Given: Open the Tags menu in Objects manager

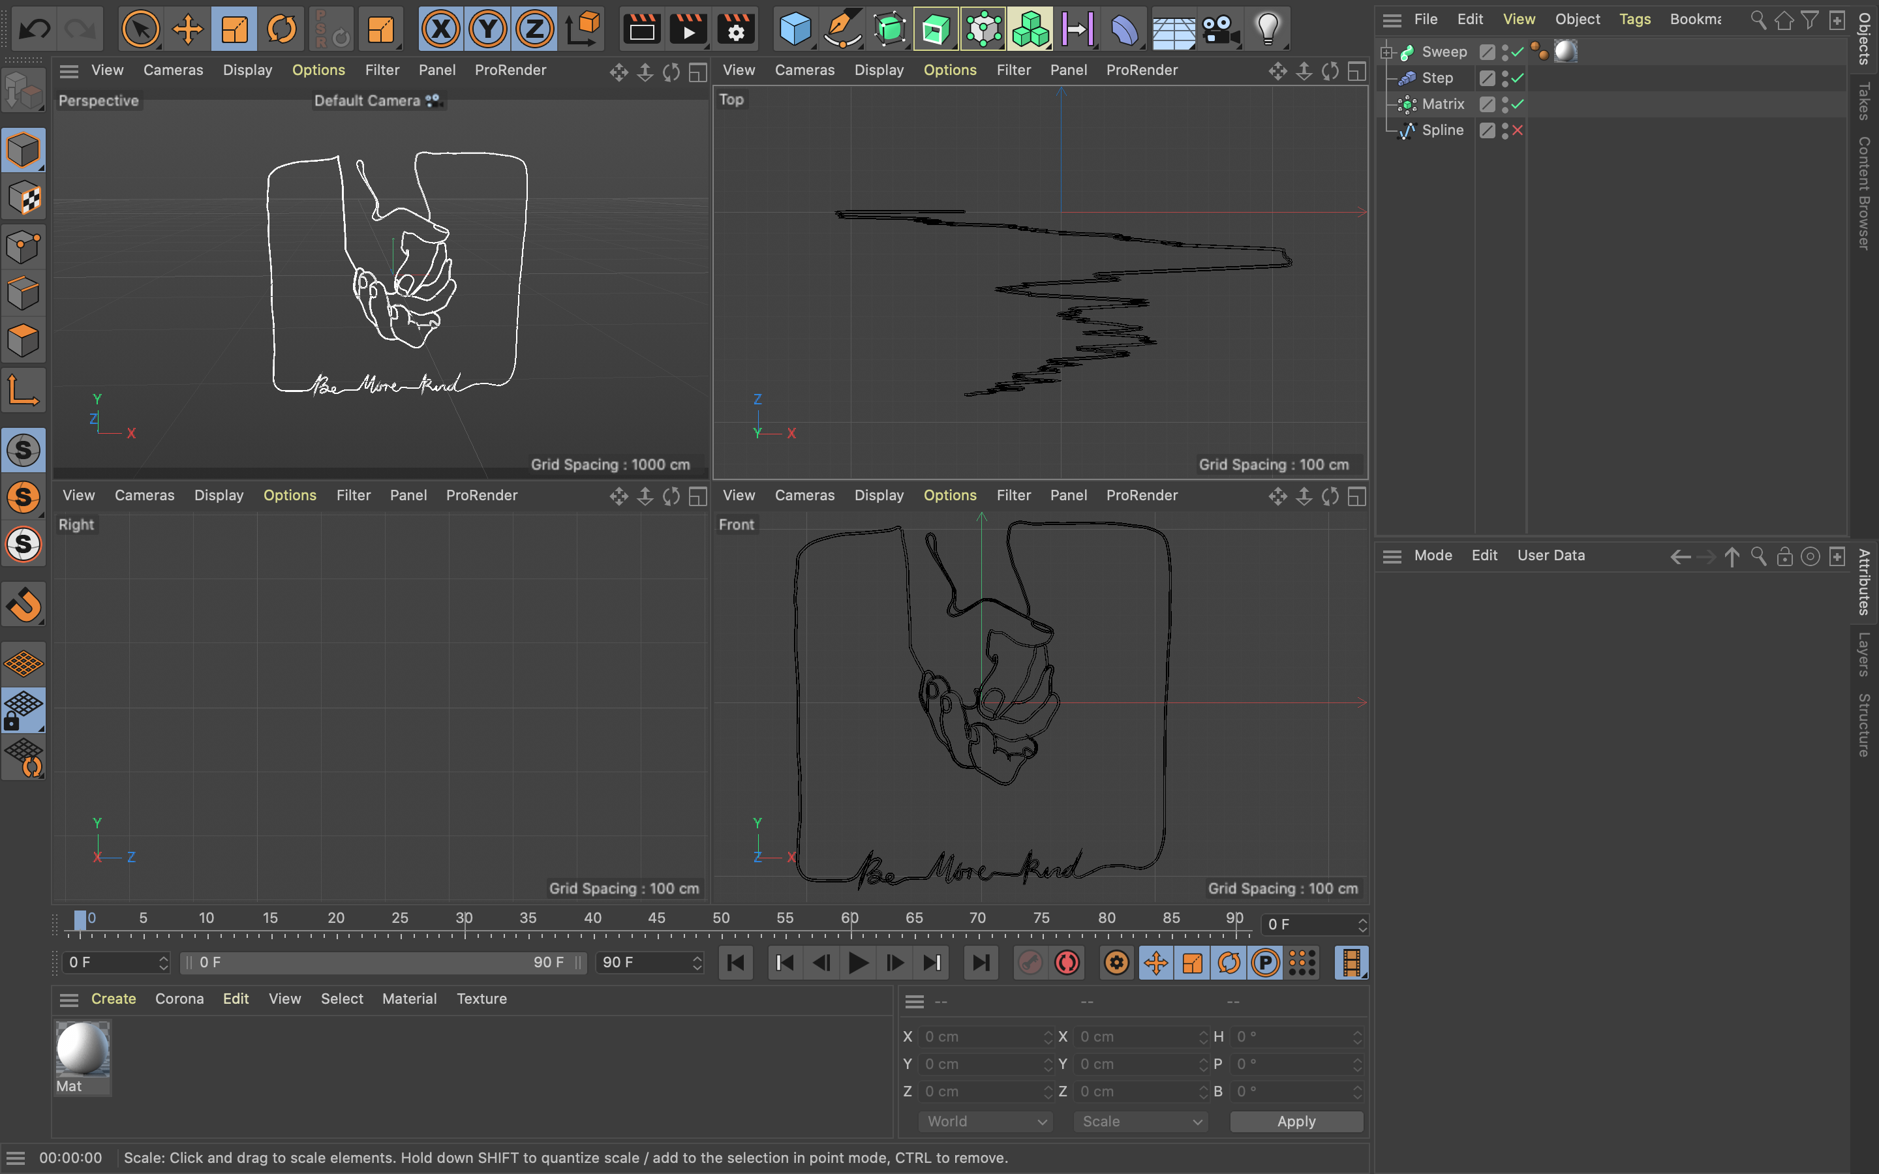Looking at the screenshot, I should [x=1634, y=20].
